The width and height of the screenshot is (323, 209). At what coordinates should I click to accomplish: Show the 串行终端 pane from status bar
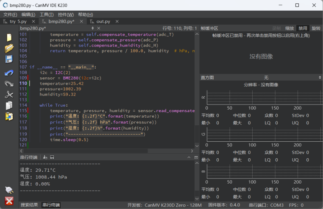[x=51, y=205]
